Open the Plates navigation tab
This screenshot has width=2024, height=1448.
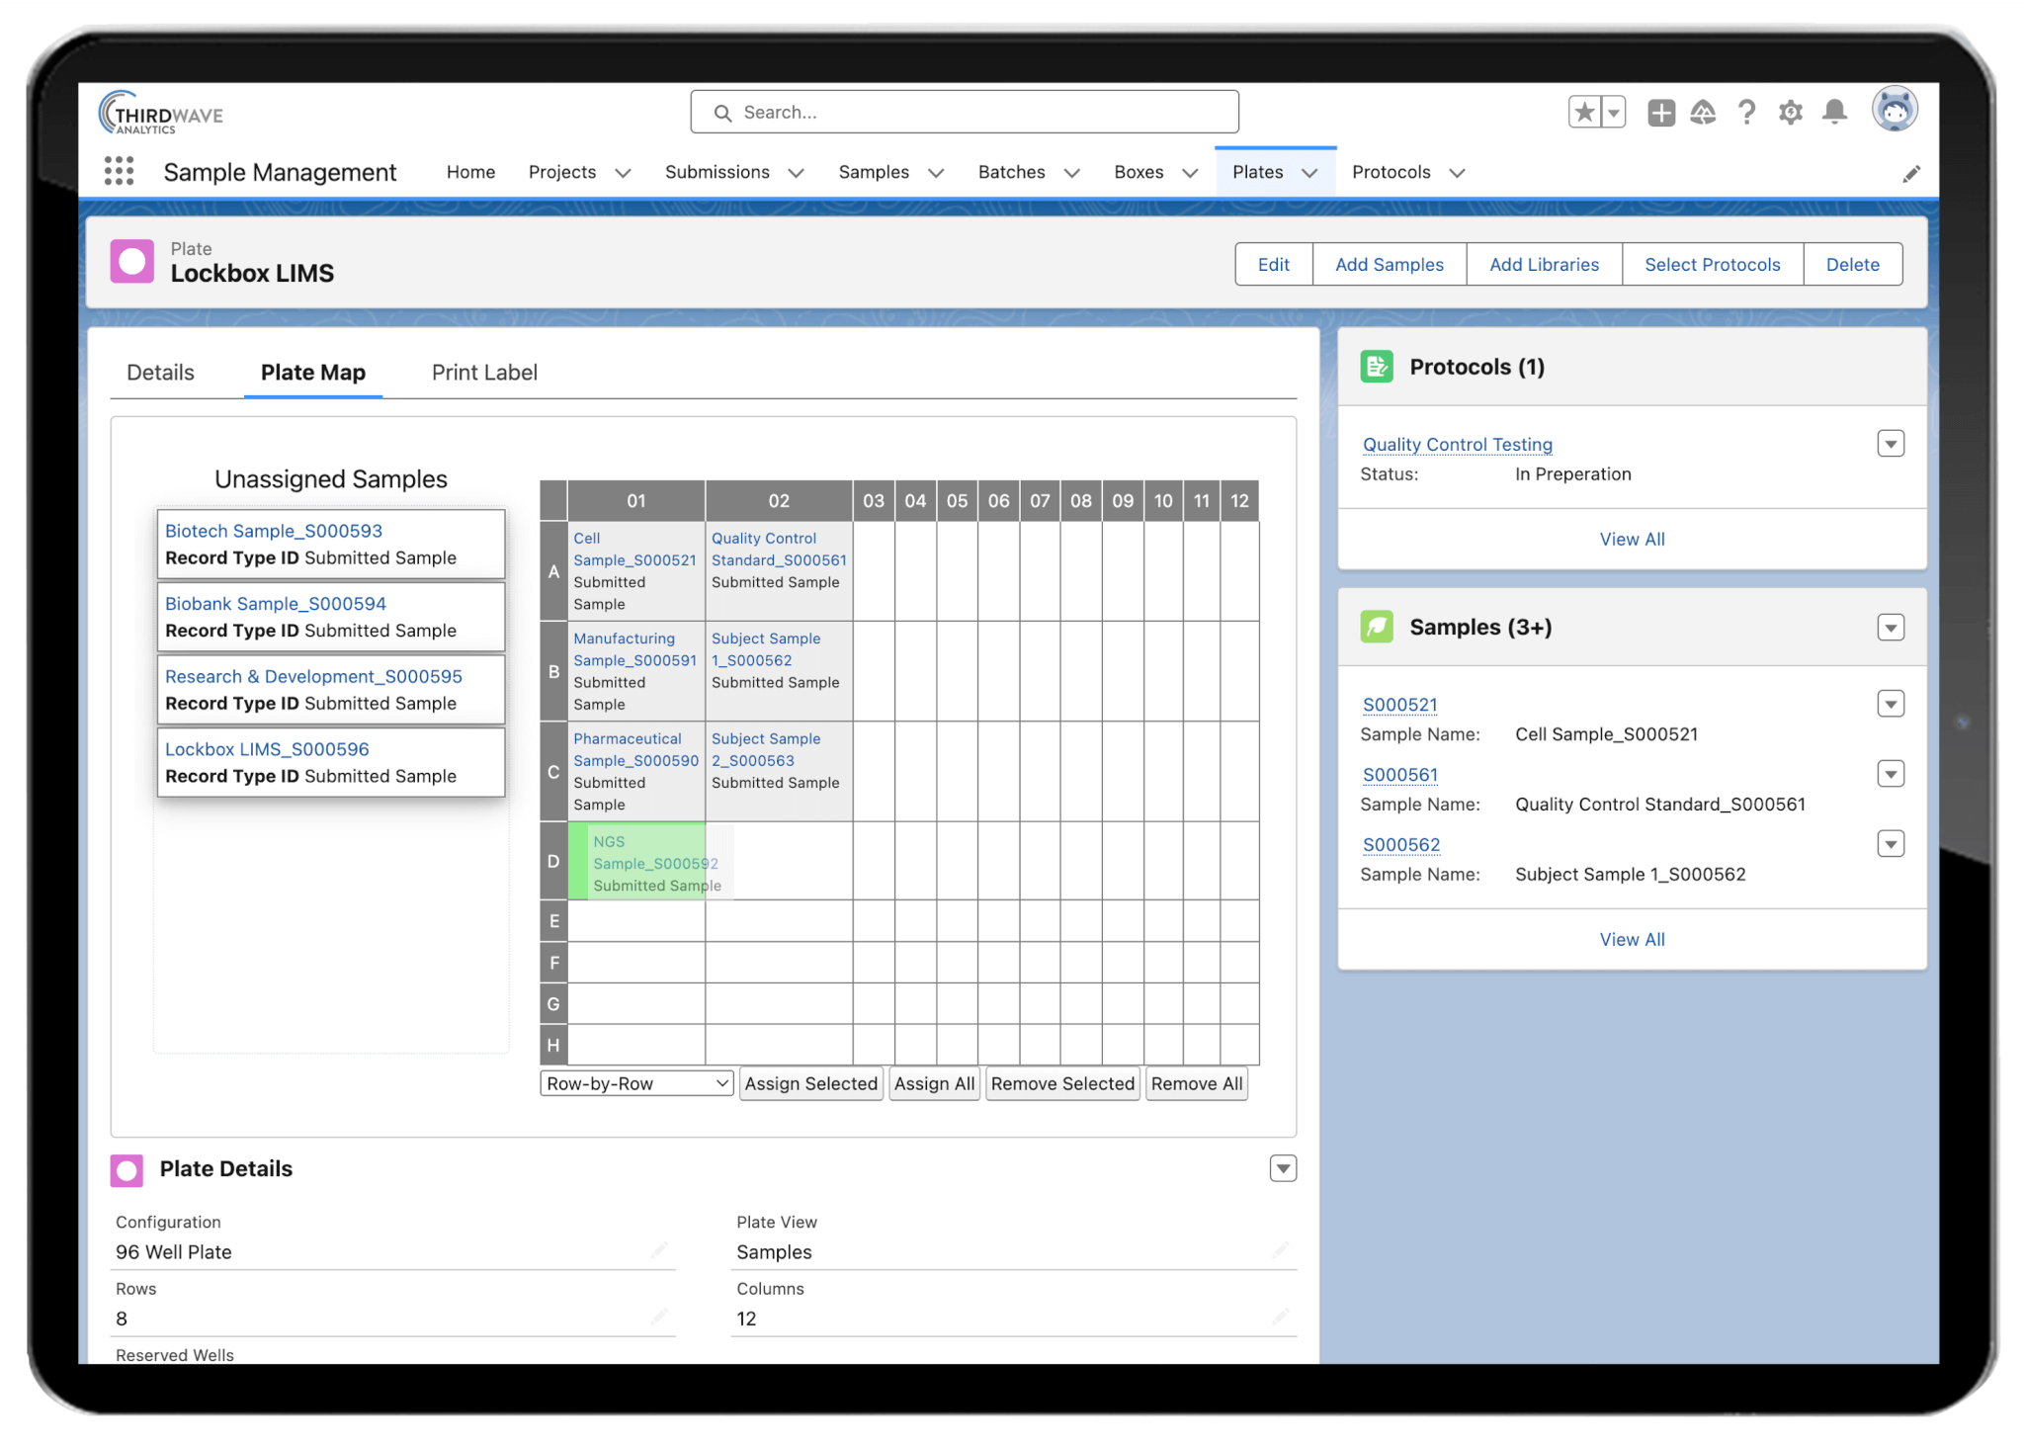(x=1257, y=172)
